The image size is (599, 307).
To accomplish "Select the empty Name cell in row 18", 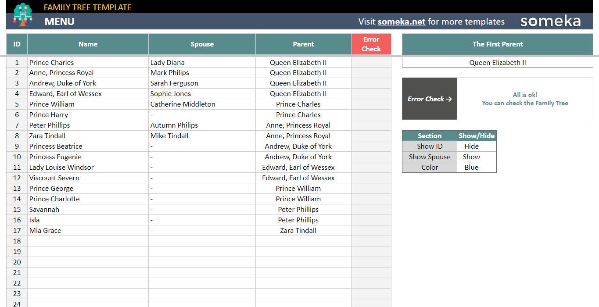I will click(x=87, y=241).
